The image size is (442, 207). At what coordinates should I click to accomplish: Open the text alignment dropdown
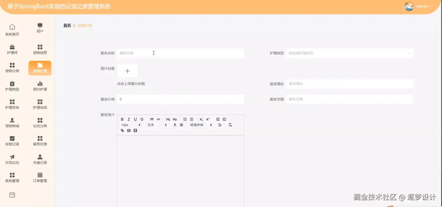(x=220, y=125)
